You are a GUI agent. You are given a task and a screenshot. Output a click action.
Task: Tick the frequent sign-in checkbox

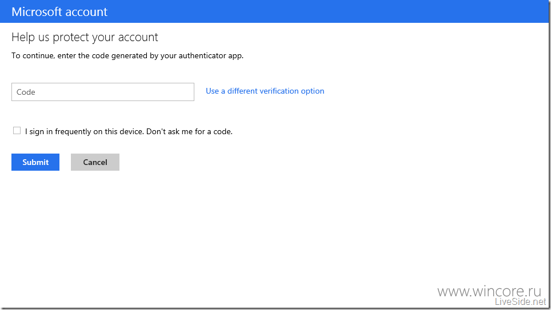[17, 131]
